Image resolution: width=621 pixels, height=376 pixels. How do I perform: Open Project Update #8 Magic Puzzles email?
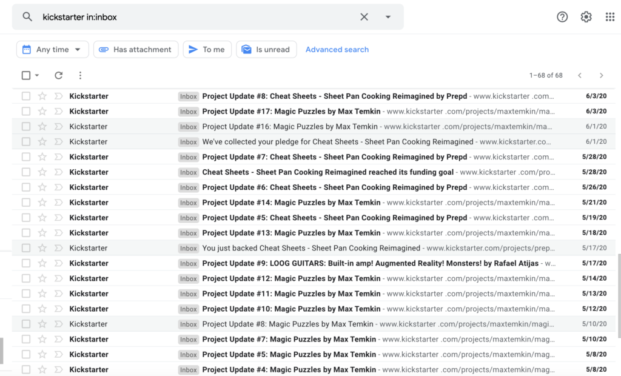pos(314,324)
